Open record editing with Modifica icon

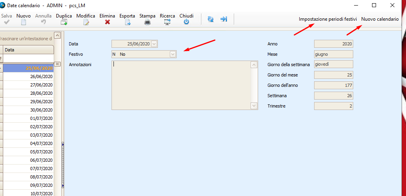click(86, 22)
